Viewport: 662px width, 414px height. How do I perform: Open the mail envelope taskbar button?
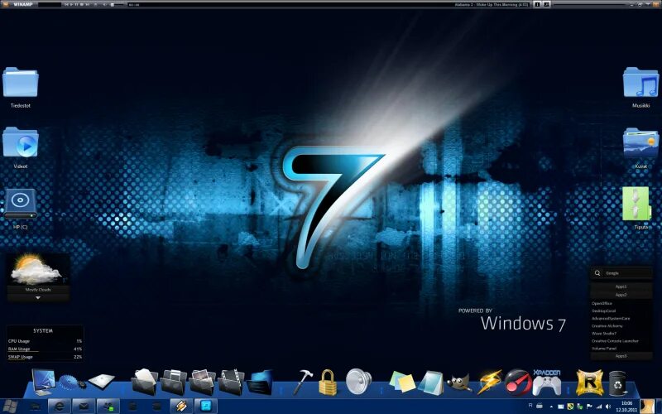84,407
